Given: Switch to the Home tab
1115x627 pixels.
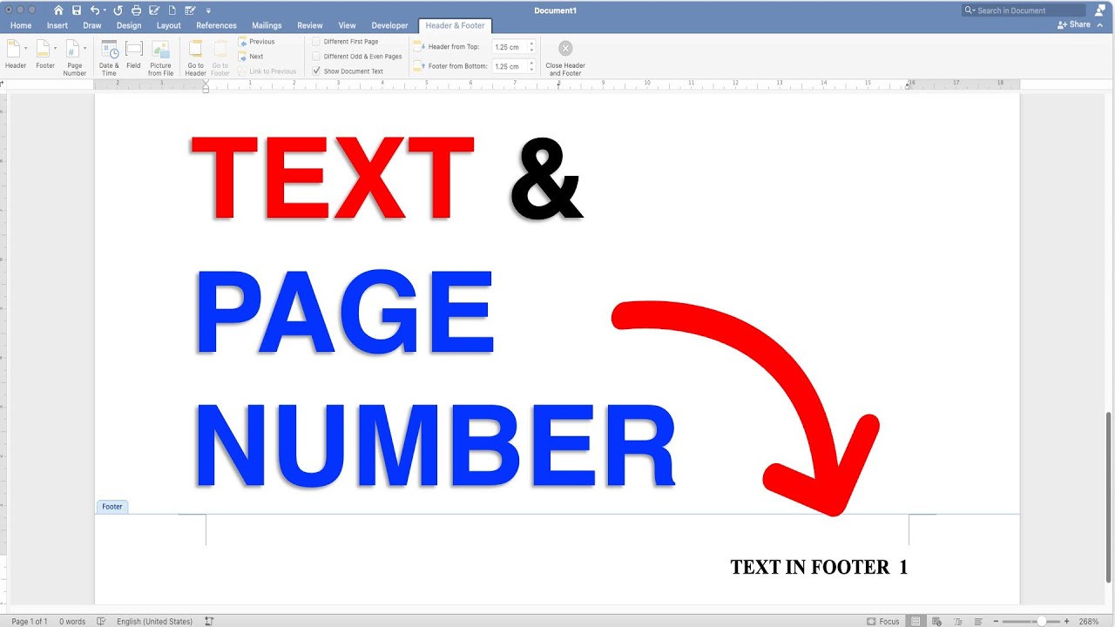Looking at the screenshot, I should click(x=21, y=25).
